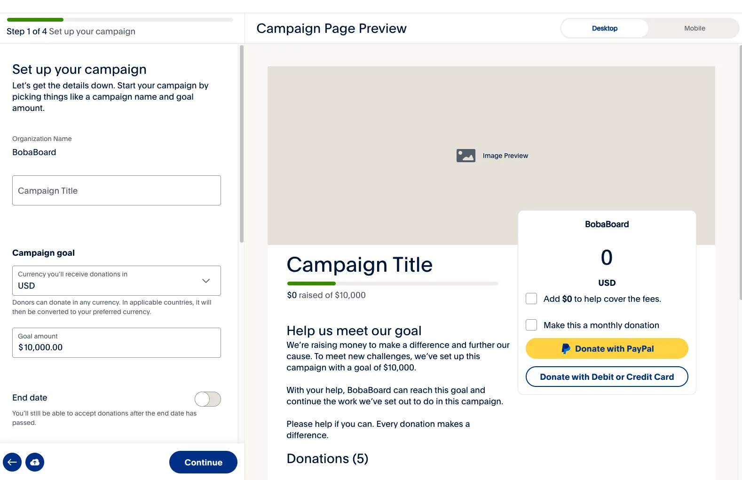This screenshot has width=742, height=480.
Task: Click the Goal amount field
Action: [x=116, y=343]
